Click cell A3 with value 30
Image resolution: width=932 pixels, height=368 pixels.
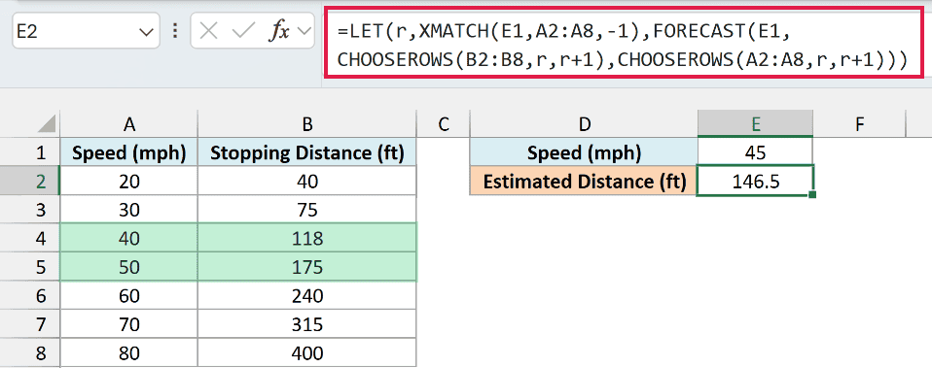(129, 210)
